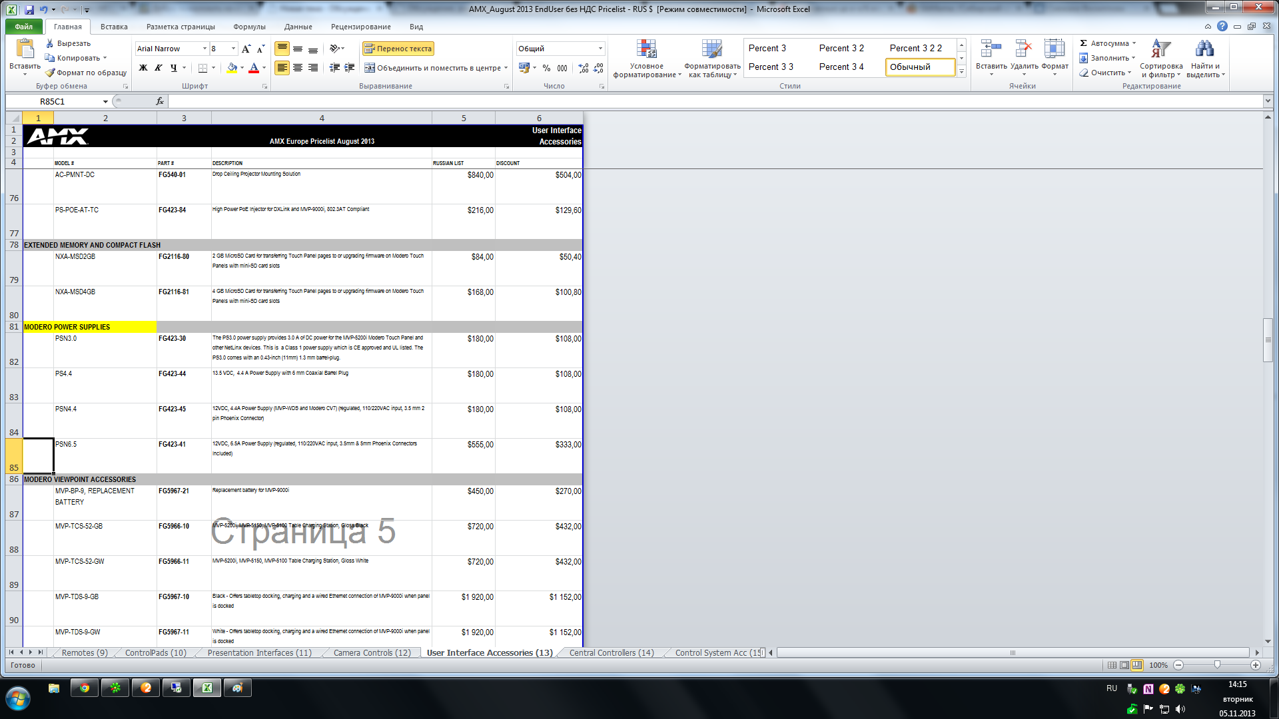Toggle italic formatting (К)

pos(159,68)
